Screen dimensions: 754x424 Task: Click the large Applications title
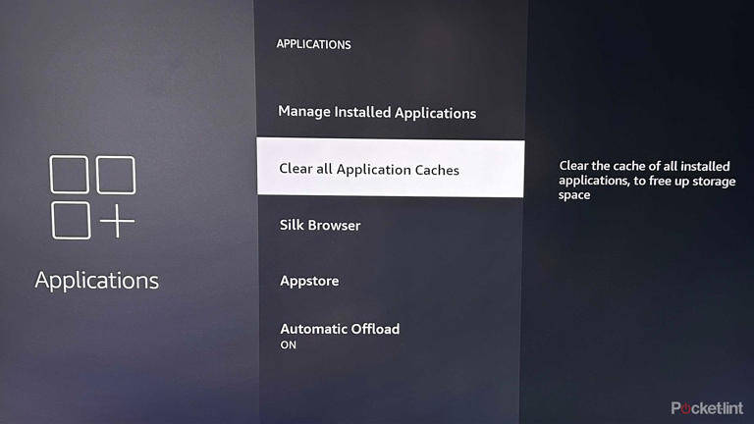click(x=96, y=281)
